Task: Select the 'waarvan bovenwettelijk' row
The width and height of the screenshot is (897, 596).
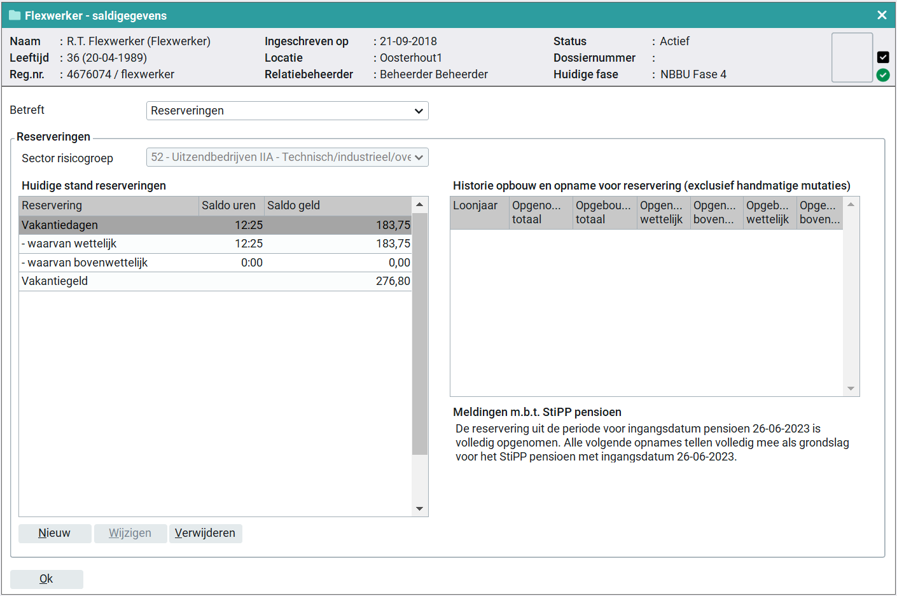Action: coord(215,263)
